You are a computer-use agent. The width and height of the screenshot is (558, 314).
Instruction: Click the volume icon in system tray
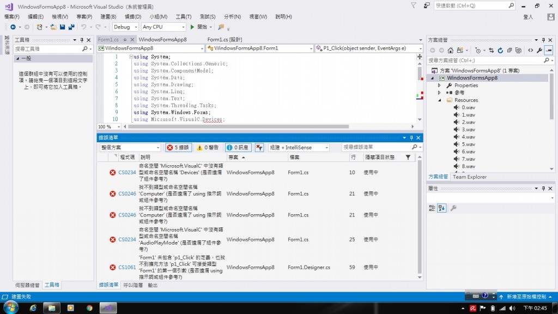(512, 309)
